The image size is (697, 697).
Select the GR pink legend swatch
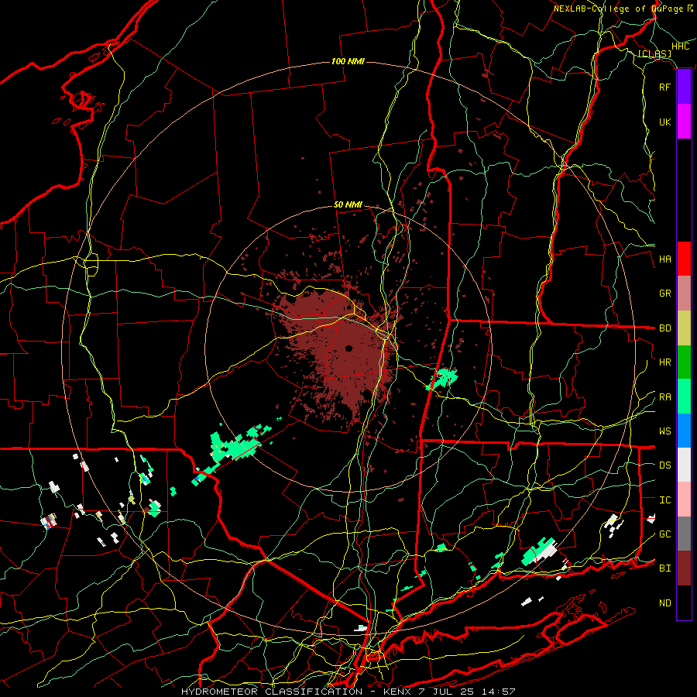[x=684, y=294]
